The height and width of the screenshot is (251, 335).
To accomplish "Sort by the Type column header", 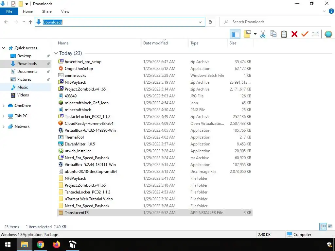I will click(x=194, y=43).
